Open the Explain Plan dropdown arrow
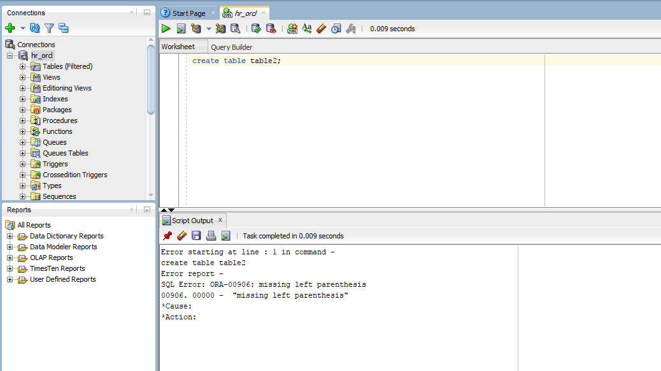The width and height of the screenshot is (661, 371). tap(209, 29)
